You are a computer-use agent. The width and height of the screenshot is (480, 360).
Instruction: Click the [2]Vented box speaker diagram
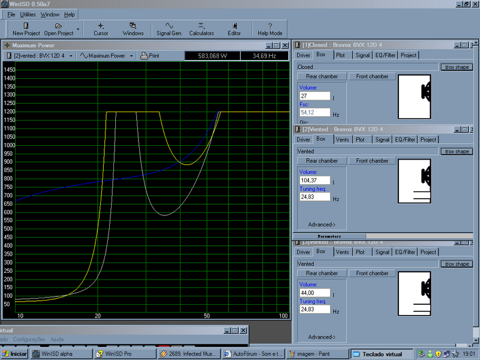tap(415, 181)
